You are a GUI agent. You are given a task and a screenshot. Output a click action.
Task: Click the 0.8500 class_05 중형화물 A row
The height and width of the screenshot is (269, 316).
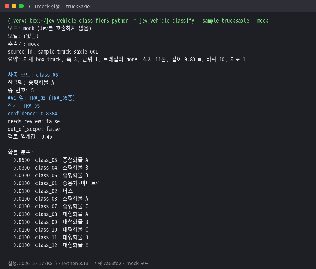click(51, 160)
